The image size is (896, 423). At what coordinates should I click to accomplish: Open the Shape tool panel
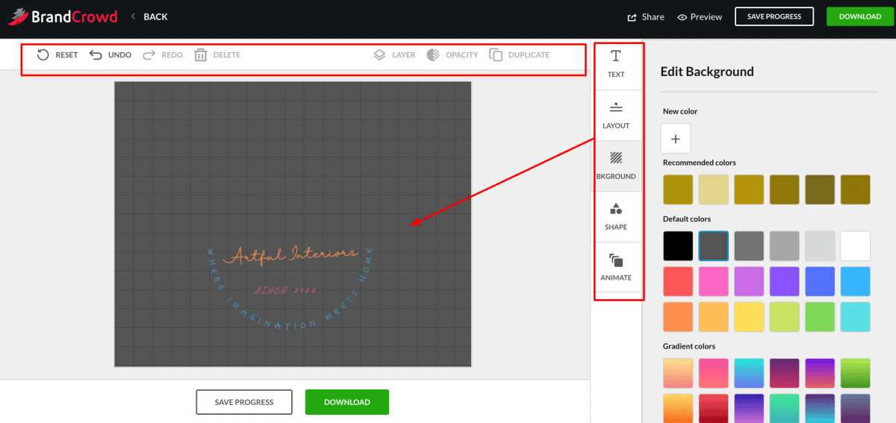click(x=616, y=216)
